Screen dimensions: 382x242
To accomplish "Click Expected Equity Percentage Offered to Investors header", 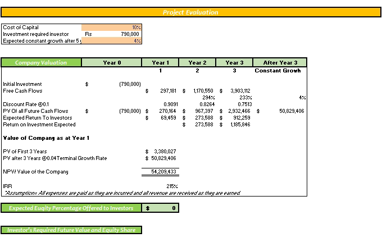I will (x=71, y=208).
